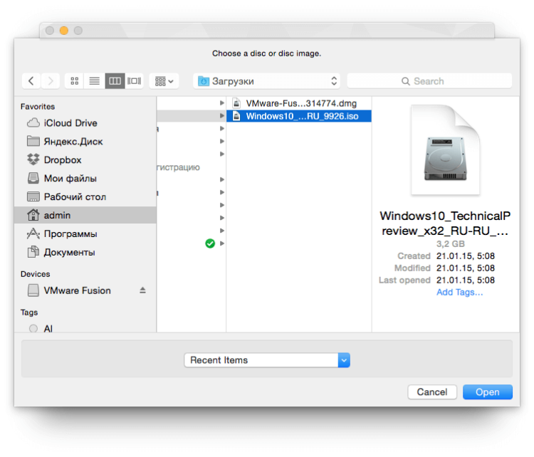Click the Windows10_TechnicalPreview file name in preview
534x457 pixels.
point(445,224)
